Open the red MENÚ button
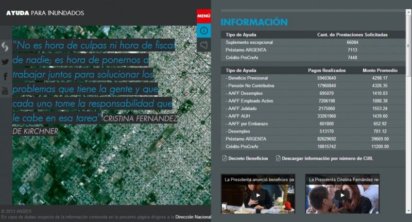This screenshot has height=222, width=412. (x=203, y=16)
